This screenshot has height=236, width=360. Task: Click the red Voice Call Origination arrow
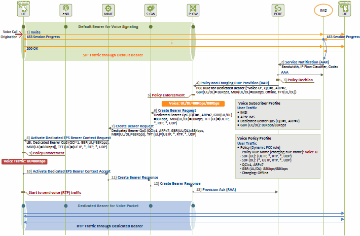pos(19,35)
